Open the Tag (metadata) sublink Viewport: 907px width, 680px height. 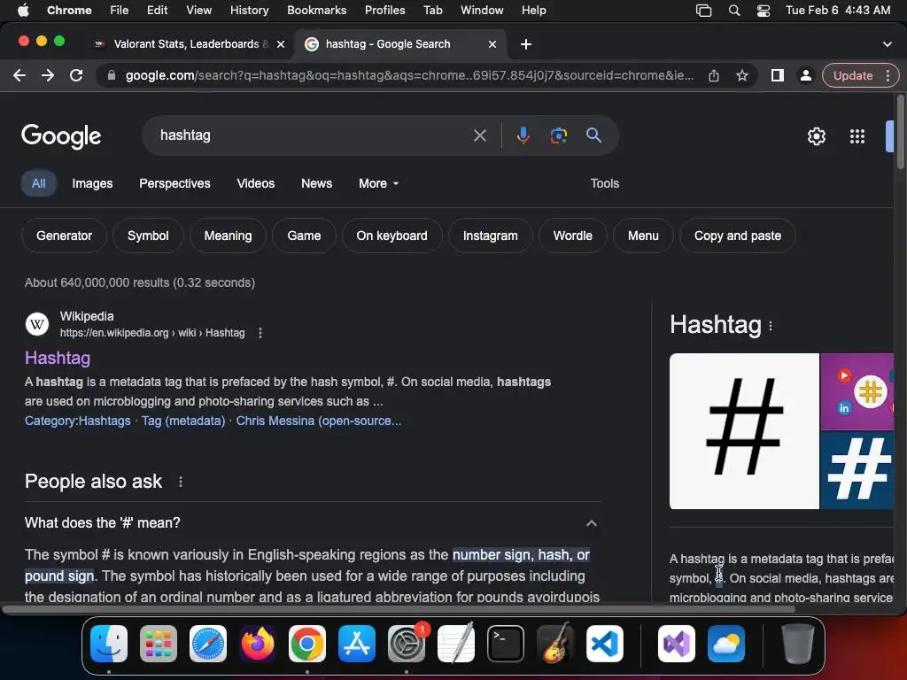tap(183, 421)
